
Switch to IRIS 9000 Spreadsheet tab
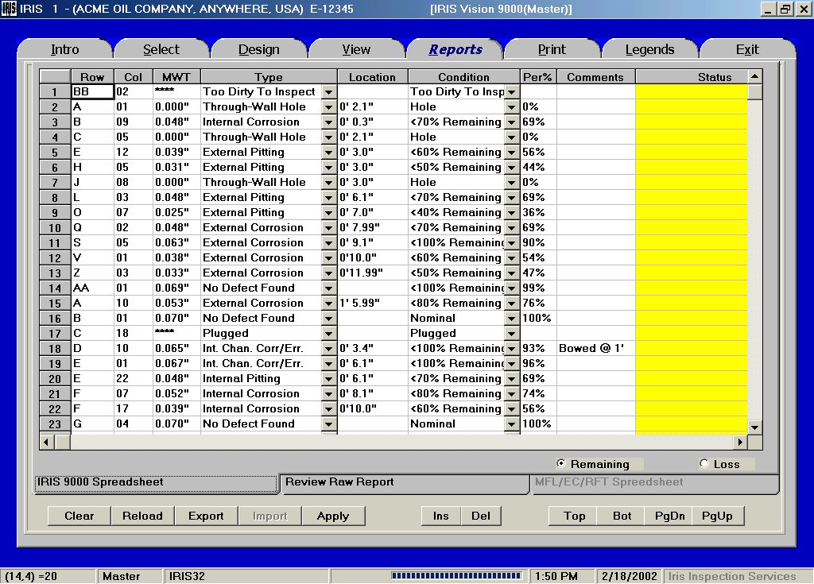156,482
